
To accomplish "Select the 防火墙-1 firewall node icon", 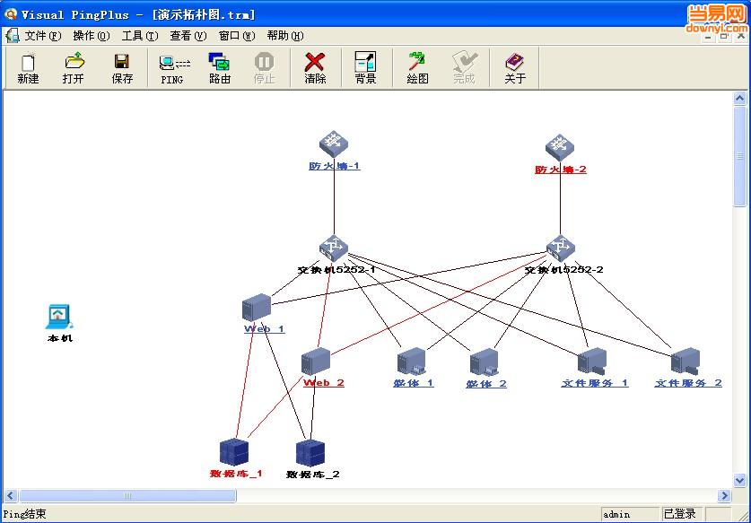I will click(x=334, y=144).
